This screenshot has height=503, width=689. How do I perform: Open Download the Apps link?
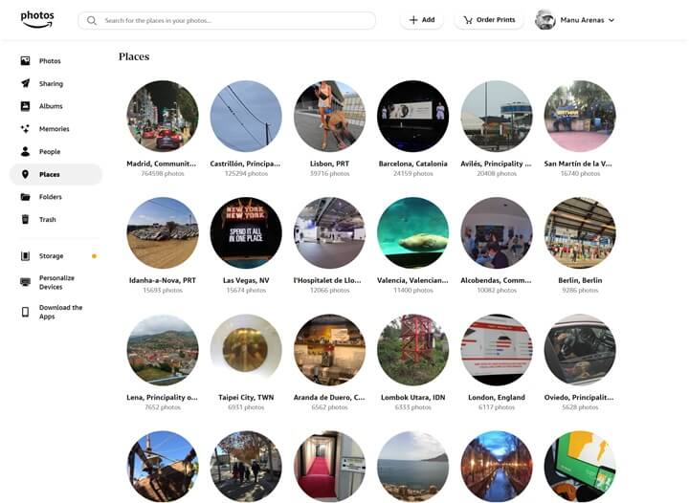(60, 312)
